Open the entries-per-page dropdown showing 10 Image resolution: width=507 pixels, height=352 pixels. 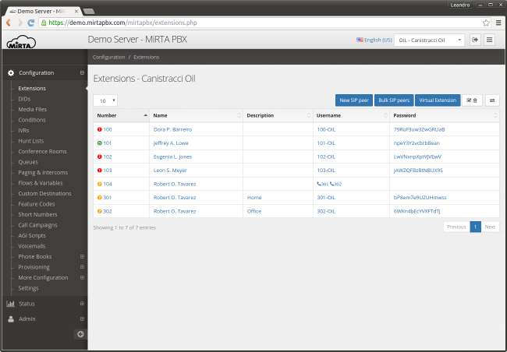pyautogui.click(x=105, y=100)
